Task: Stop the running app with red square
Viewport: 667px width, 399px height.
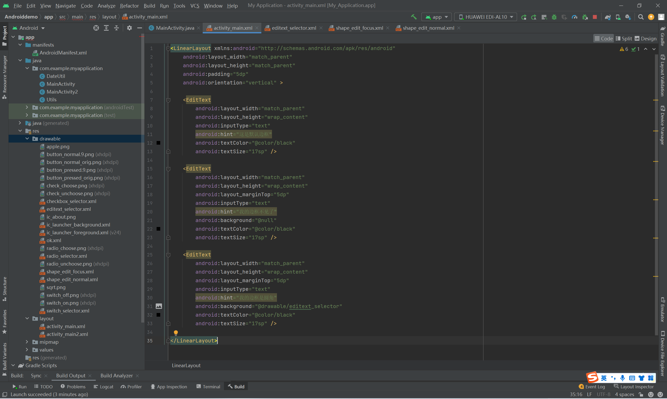Action: coord(595,17)
